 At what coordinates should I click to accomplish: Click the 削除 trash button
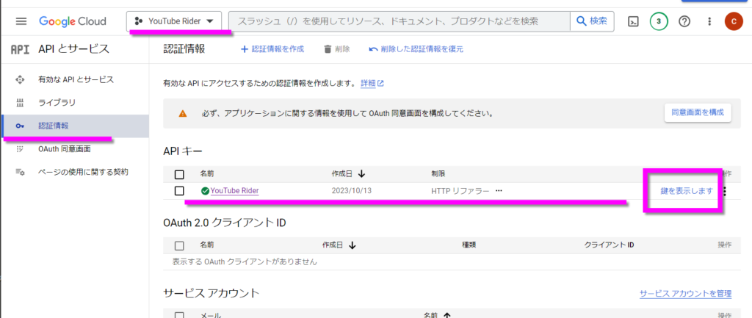click(336, 49)
